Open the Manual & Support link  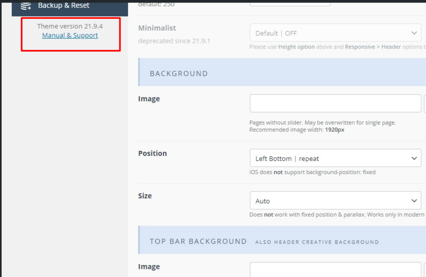tap(70, 36)
